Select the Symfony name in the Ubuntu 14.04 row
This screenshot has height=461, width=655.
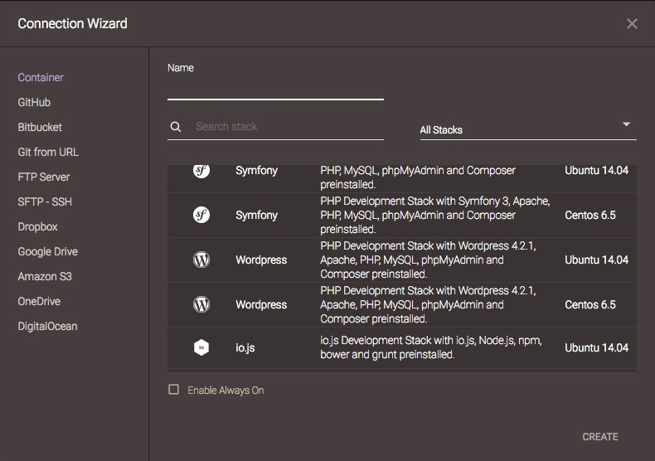click(256, 171)
